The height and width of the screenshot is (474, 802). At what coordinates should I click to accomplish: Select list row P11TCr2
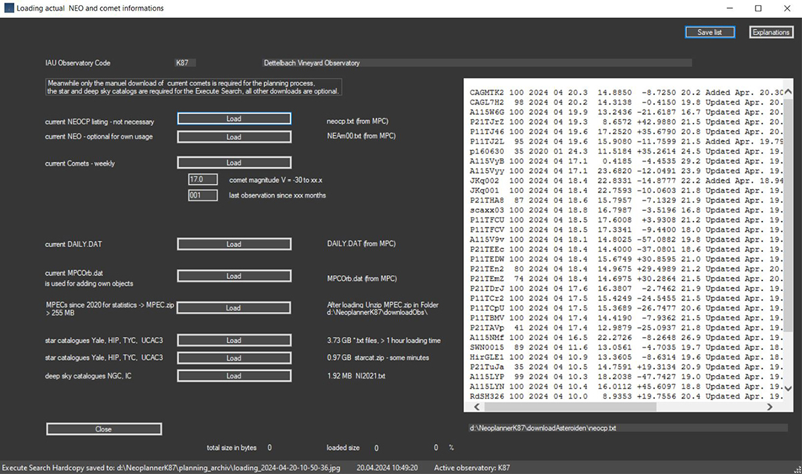point(627,297)
